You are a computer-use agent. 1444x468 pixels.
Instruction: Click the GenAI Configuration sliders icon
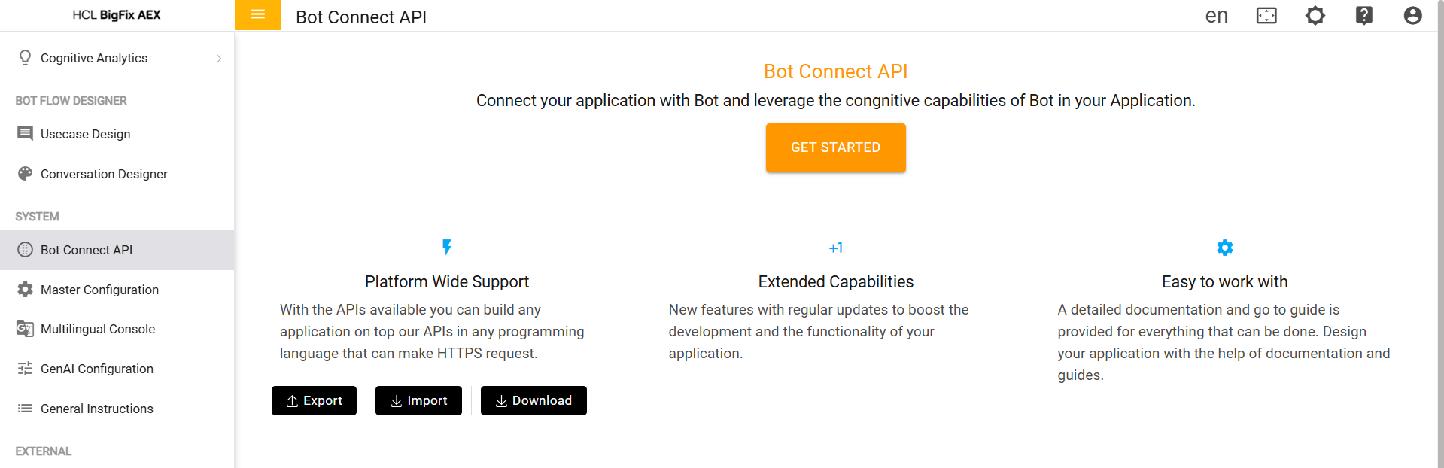[x=26, y=369]
